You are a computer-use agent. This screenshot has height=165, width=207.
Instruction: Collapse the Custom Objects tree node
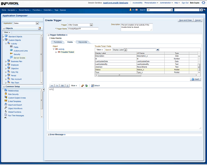click(x=4, y=40)
